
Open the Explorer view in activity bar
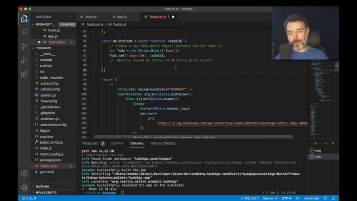click(24, 18)
